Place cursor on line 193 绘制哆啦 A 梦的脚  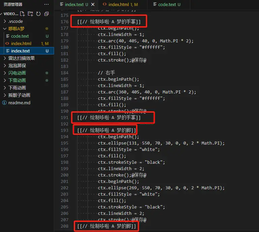coord(106,130)
